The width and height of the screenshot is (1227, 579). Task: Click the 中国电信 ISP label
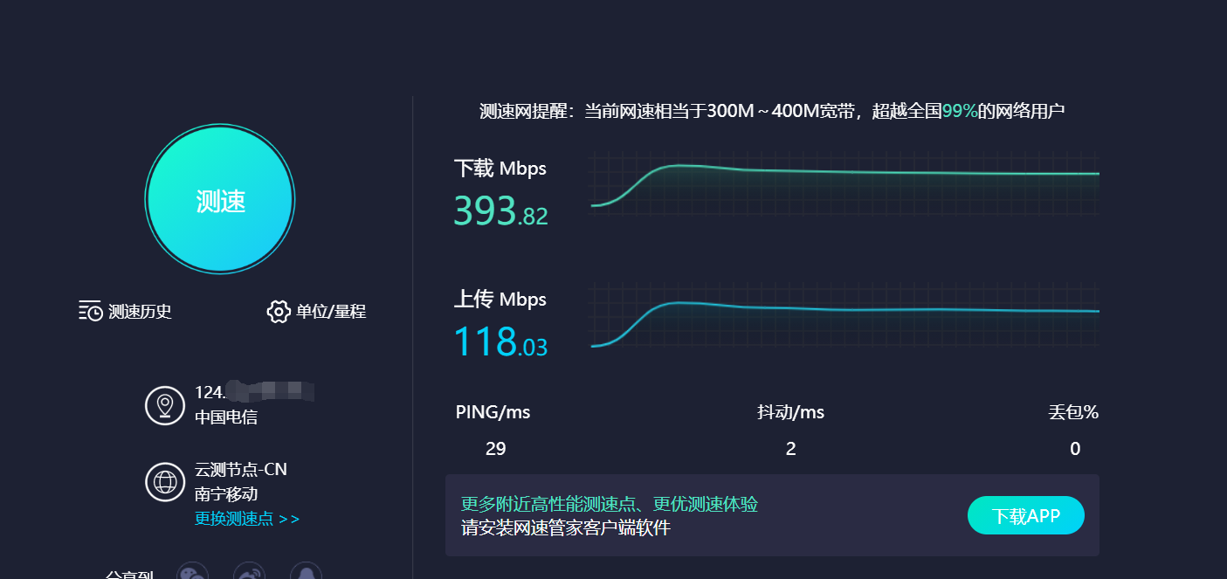[x=225, y=417]
